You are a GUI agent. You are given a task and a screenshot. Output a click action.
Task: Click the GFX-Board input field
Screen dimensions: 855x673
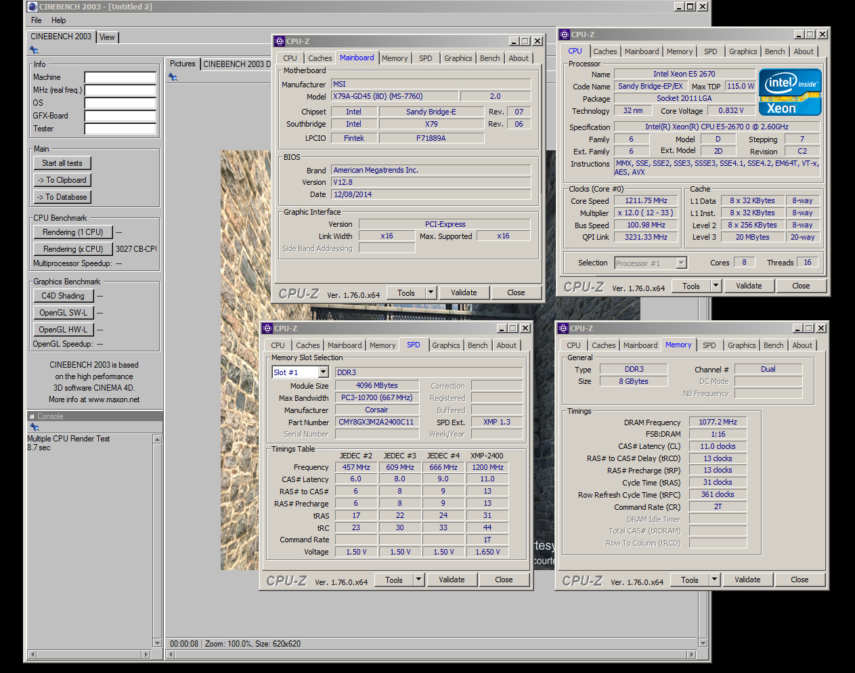pyautogui.click(x=120, y=116)
